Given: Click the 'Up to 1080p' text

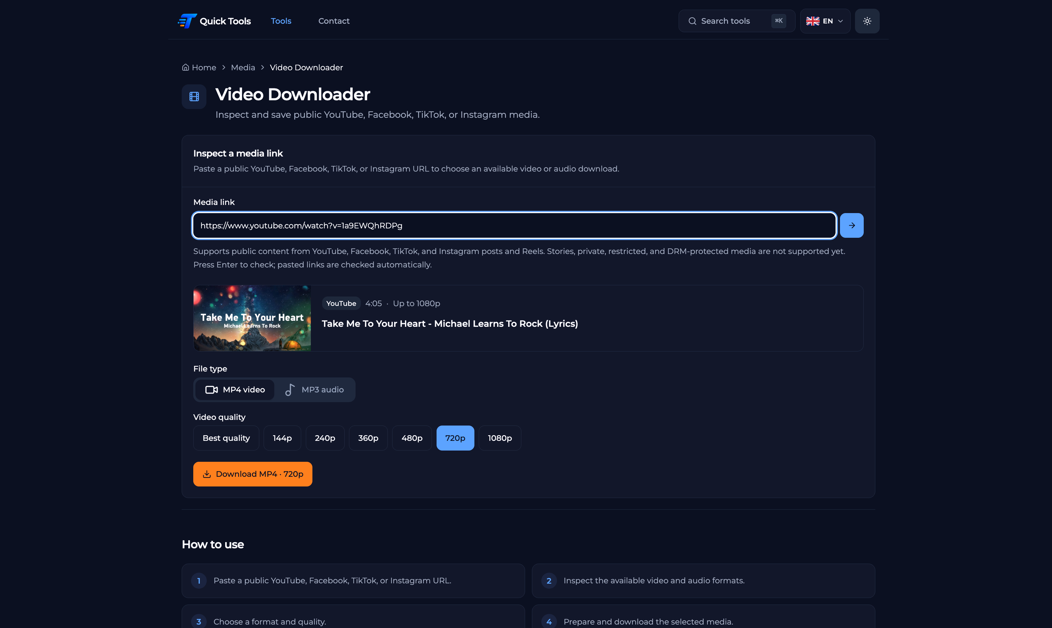Looking at the screenshot, I should point(416,303).
